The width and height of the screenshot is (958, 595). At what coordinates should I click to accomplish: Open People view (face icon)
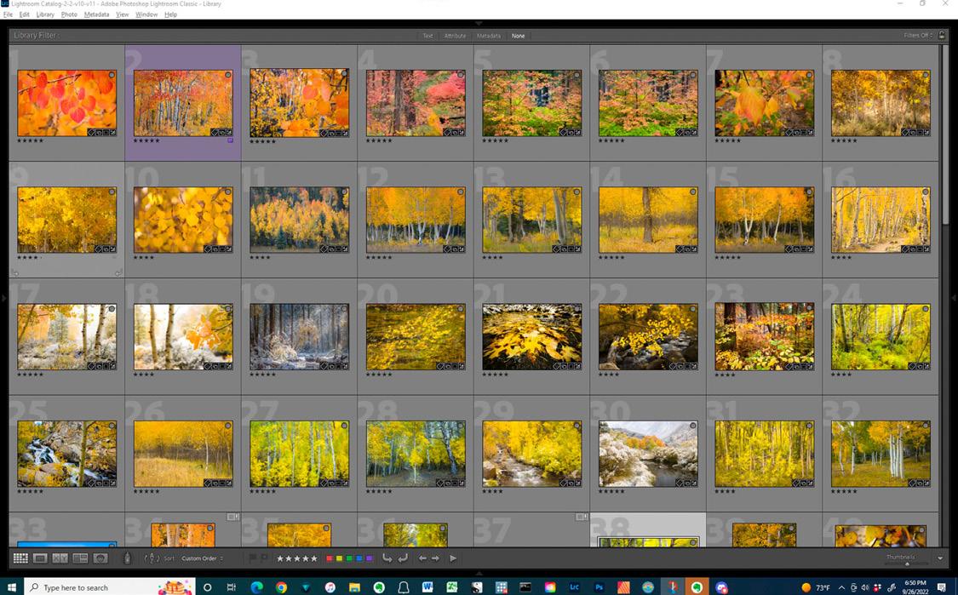tap(100, 558)
